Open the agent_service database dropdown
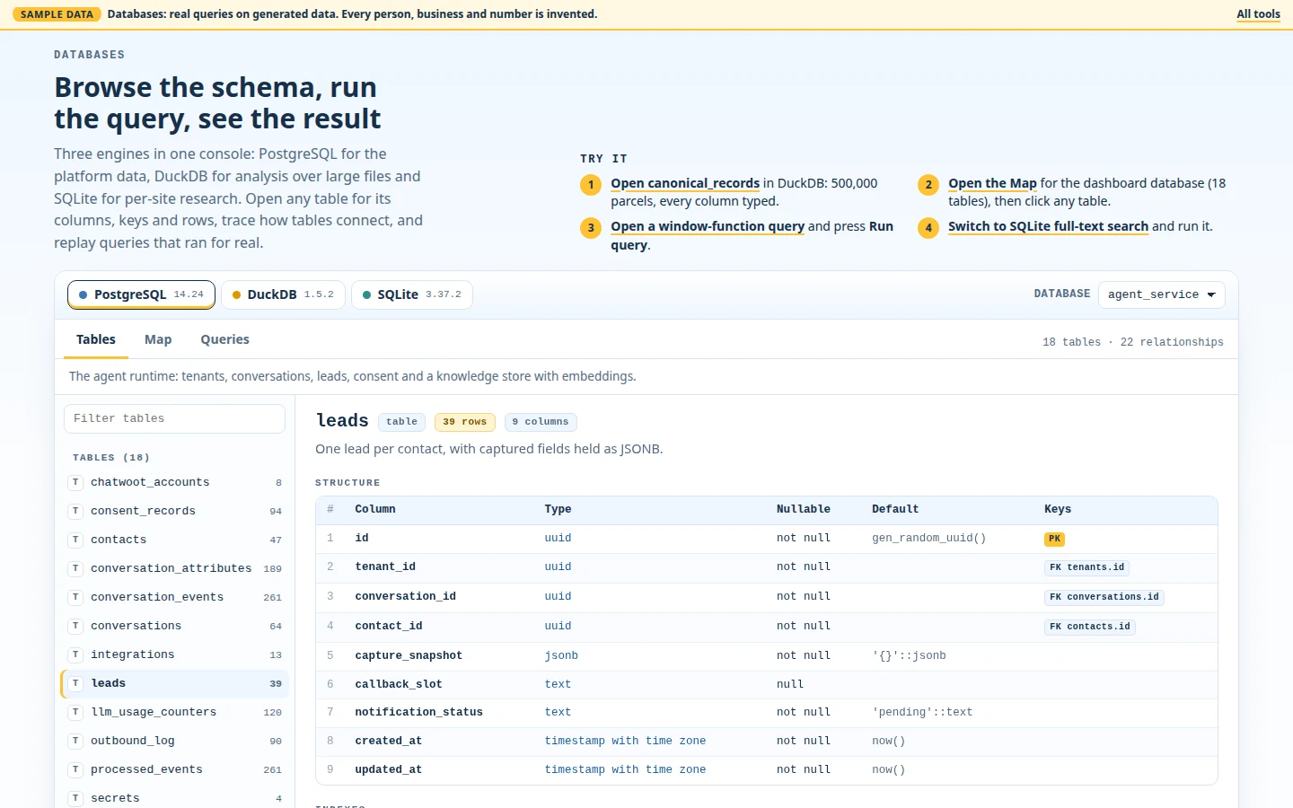Image resolution: width=1293 pixels, height=808 pixels. click(x=1161, y=294)
